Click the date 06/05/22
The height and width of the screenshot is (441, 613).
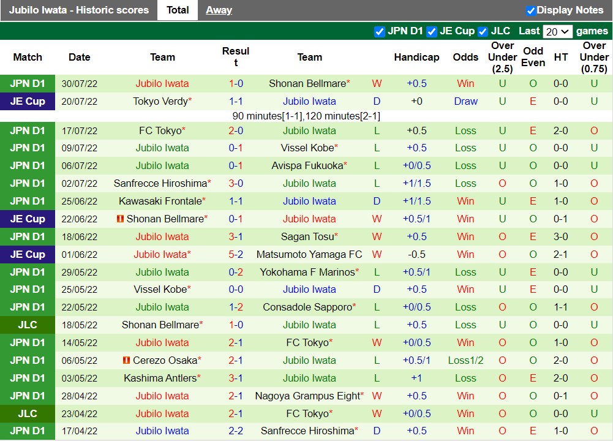(x=80, y=361)
